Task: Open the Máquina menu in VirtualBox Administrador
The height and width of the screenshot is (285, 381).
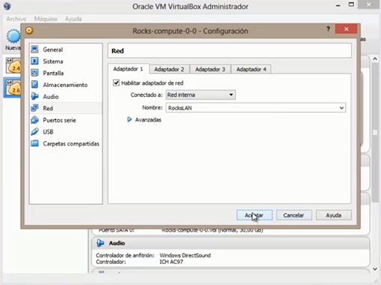Action: point(46,19)
